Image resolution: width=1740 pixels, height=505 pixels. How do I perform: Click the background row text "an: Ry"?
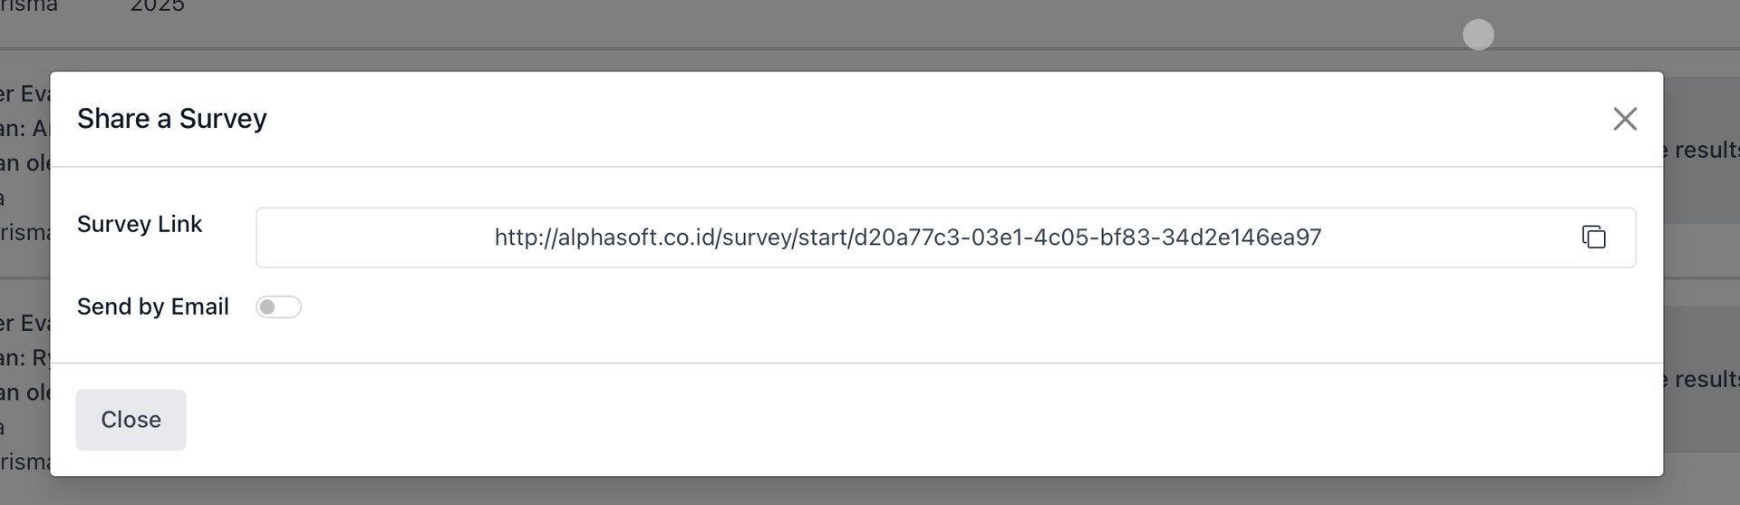[24, 358]
